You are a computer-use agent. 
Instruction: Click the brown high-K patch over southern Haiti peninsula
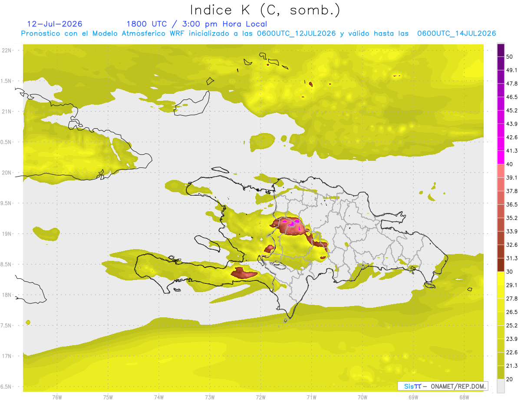tap(243, 273)
